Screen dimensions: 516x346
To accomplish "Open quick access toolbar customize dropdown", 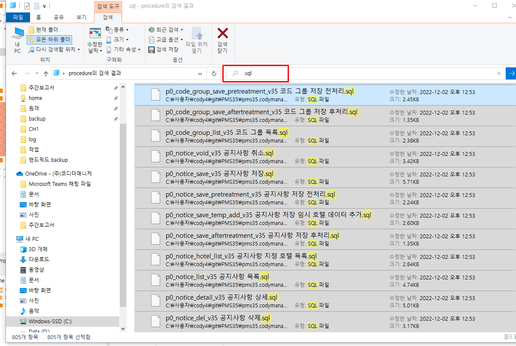I will click(x=44, y=6).
